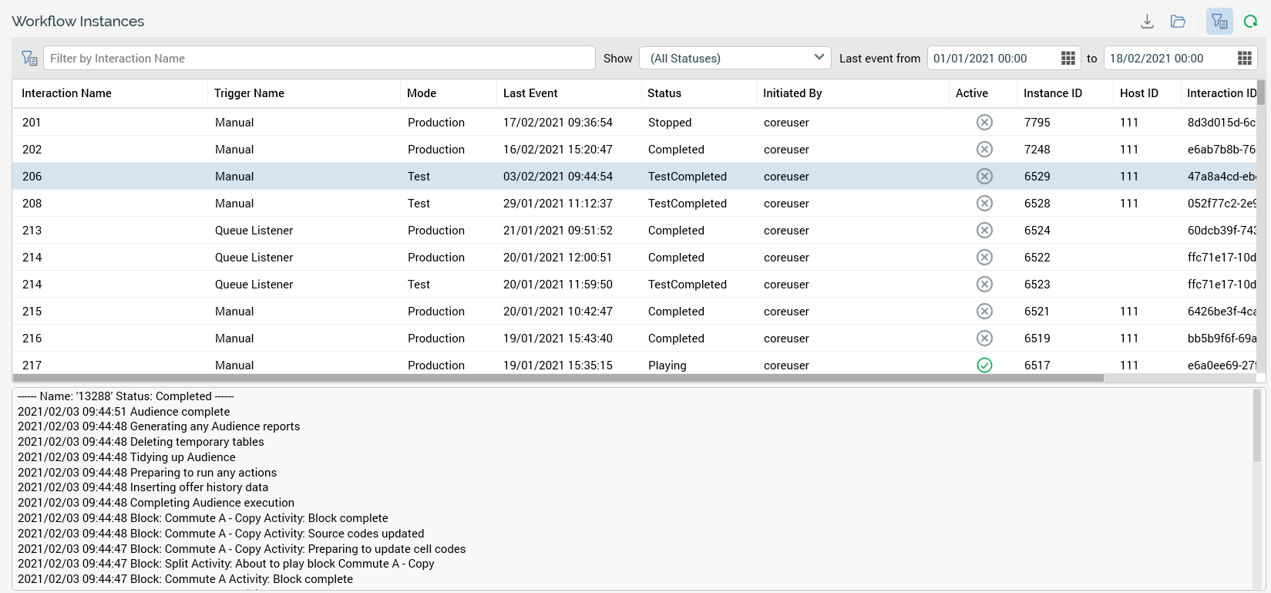
Task: Click the green active checkmark for instance 6517
Action: coord(984,365)
